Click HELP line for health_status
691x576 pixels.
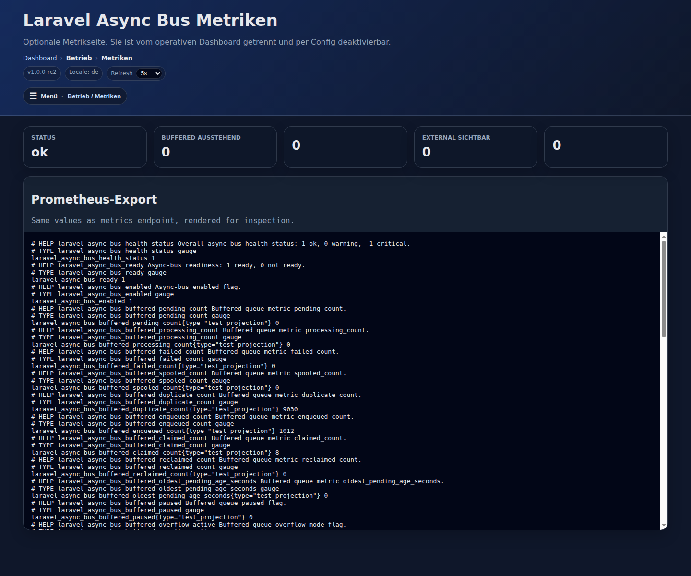click(221, 244)
